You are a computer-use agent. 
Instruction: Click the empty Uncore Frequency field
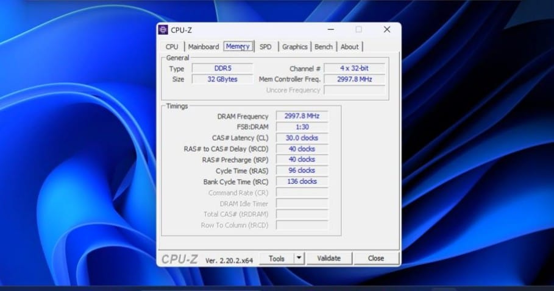tap(354, 90)
